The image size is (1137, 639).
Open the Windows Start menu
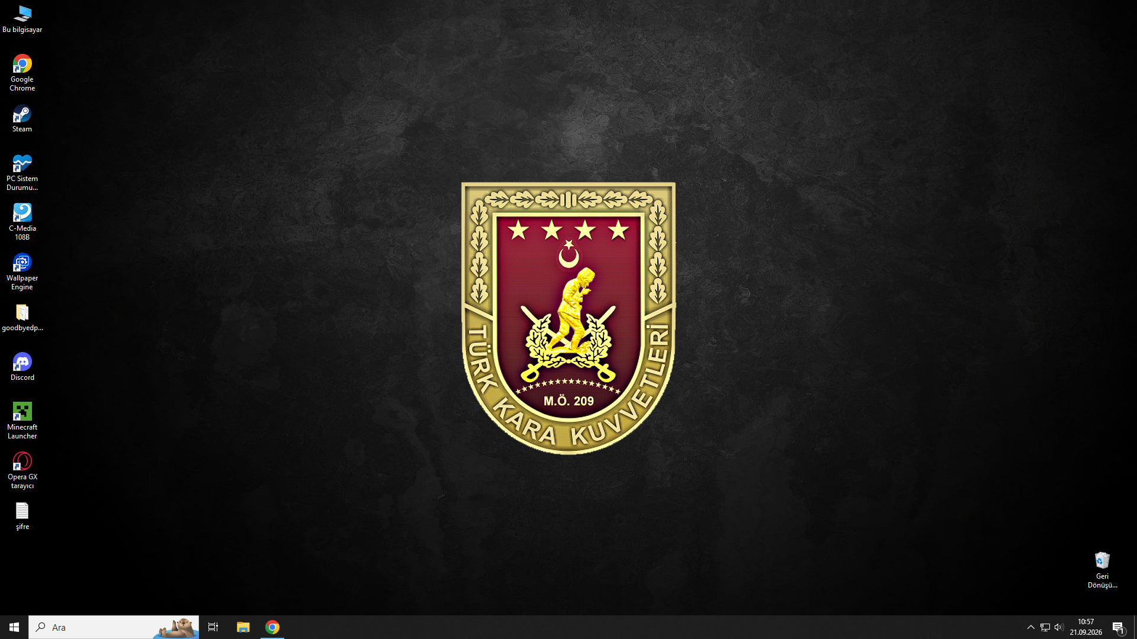14,627
